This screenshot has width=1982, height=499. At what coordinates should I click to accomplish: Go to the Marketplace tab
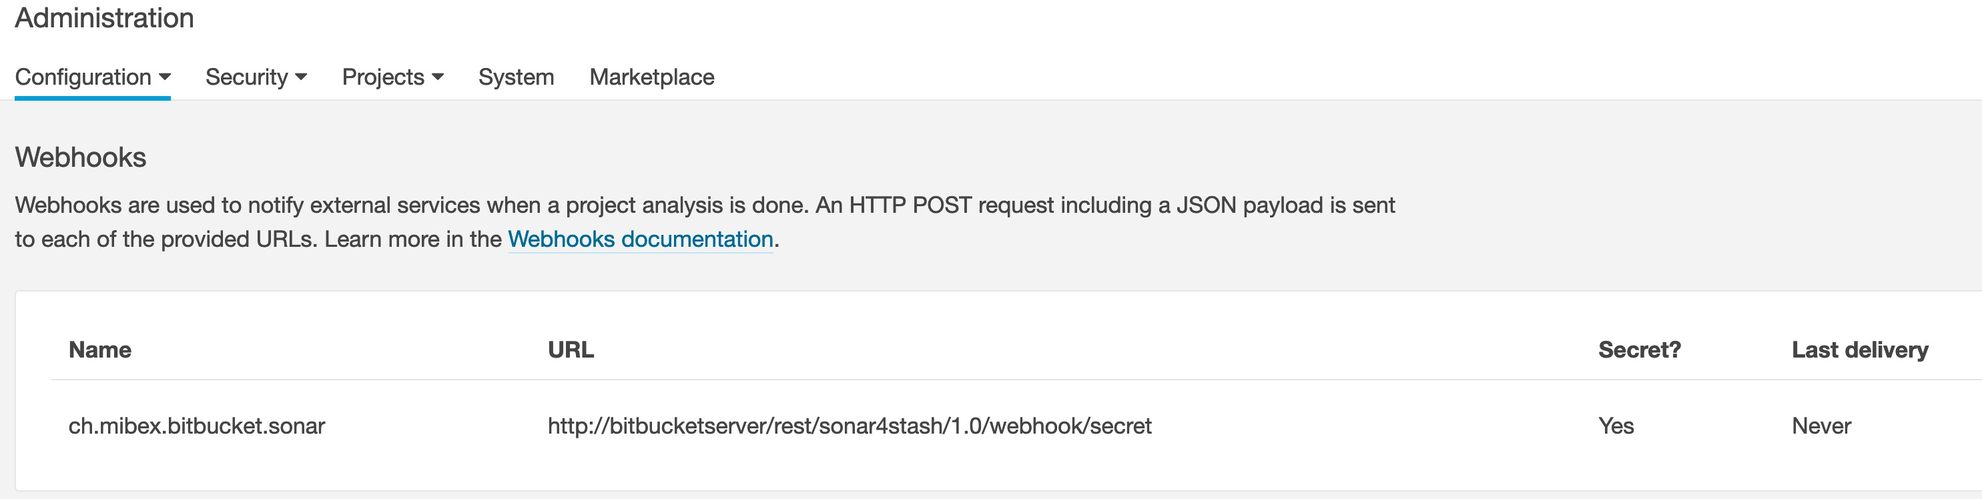[x=651, y=77]
